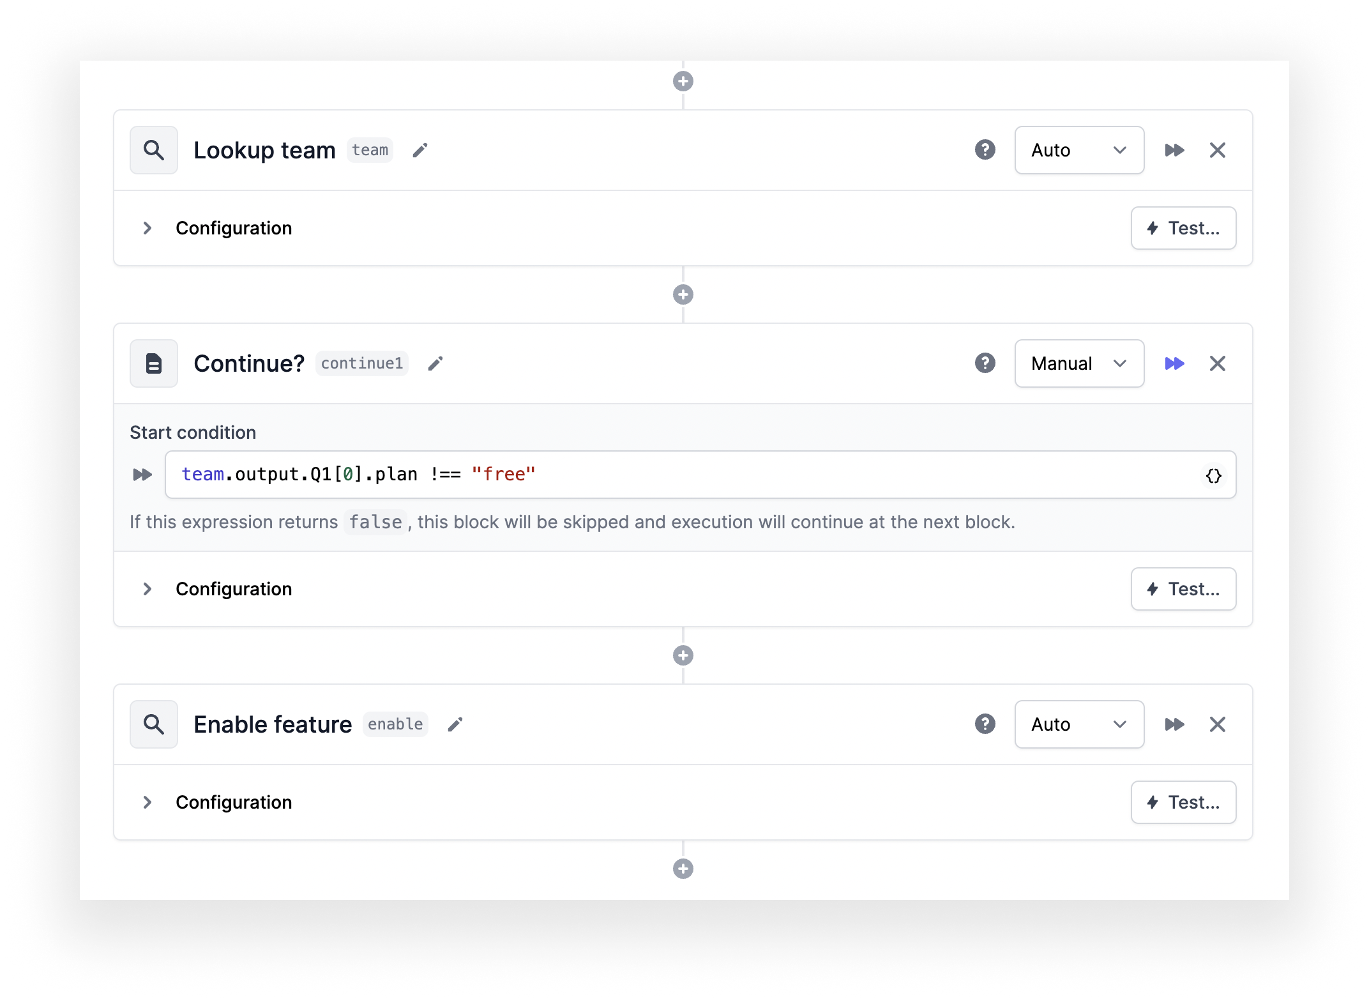Edit the Continue? block name with pencil
This screenshot has height=999, width=1369.
(435, 363)
